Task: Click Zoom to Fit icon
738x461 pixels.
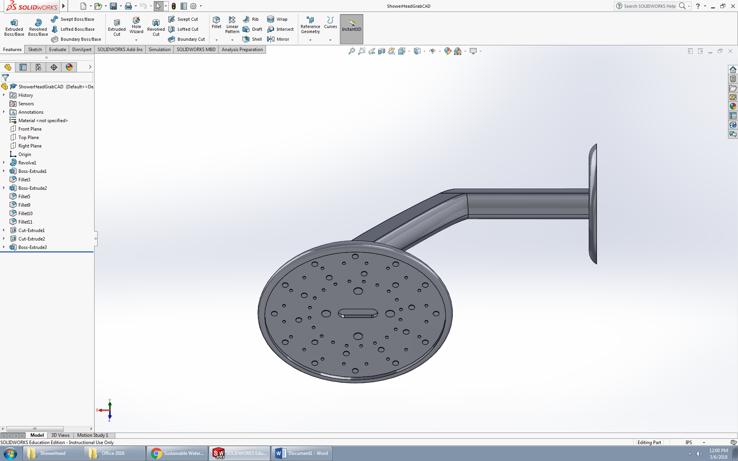Action: click(x=351, y=51)
